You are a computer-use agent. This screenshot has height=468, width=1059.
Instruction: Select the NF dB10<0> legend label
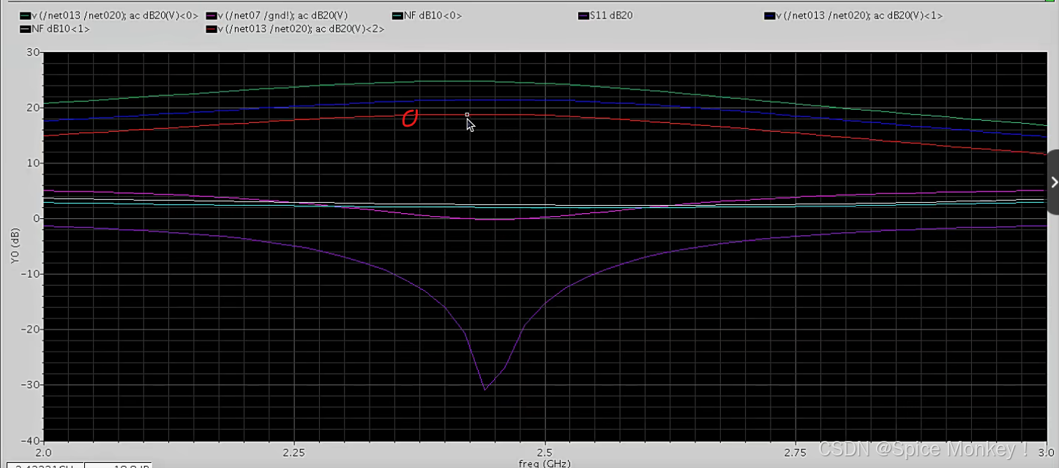click(433, 15)
